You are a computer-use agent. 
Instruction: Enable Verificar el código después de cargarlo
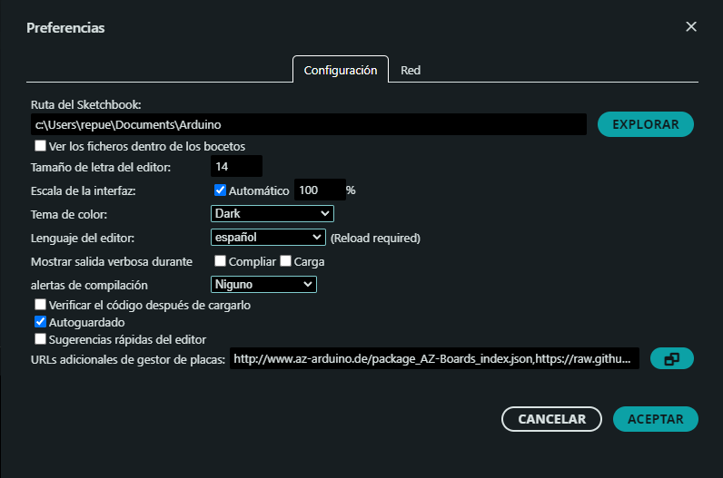click(x=40, y=305)
